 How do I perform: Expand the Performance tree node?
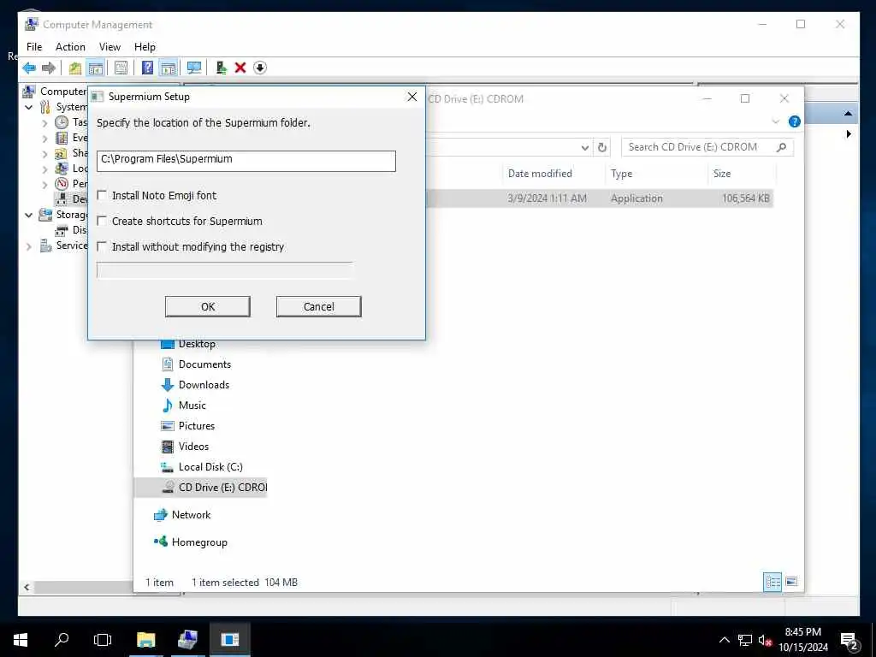coord(44,184)
